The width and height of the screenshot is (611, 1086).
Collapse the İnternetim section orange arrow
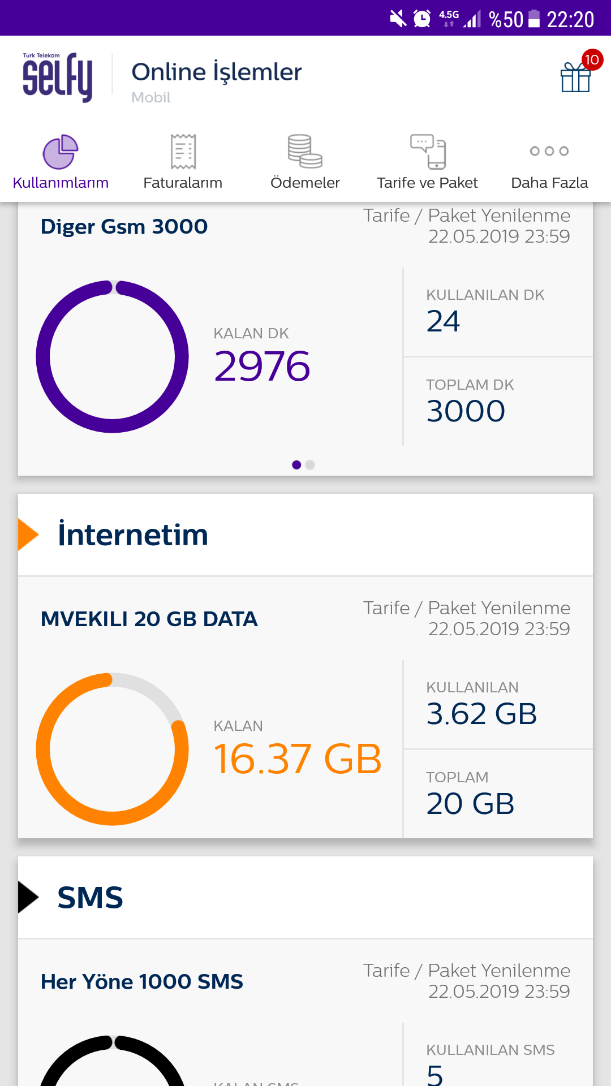coord(28,535)
